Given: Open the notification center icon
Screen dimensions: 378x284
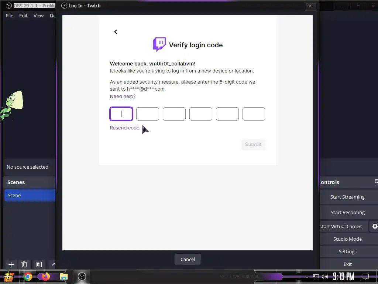Looking at the screenshot, I should pos(366,277).
